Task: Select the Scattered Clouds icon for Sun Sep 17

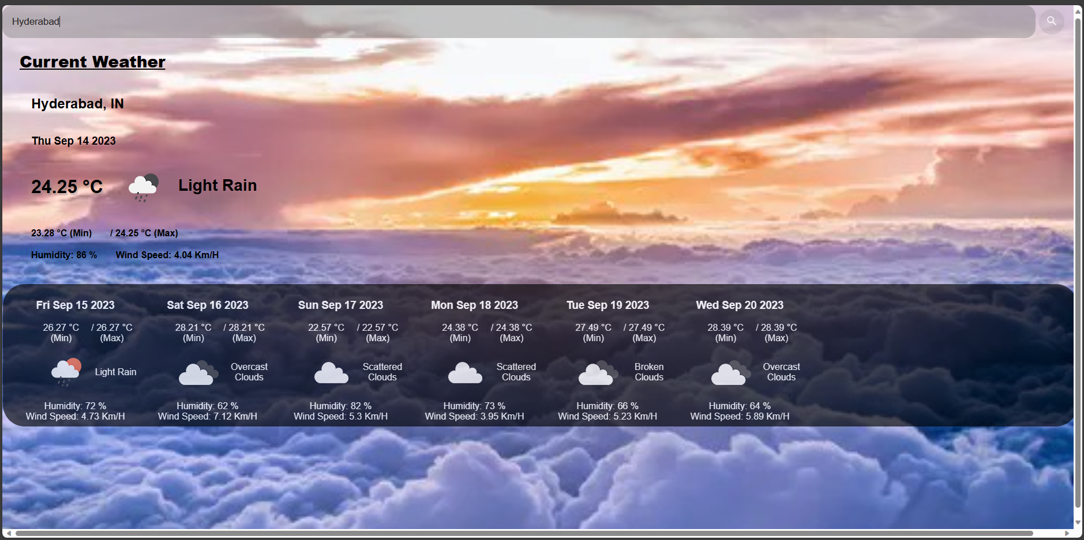Action: (x=331, y=373)
